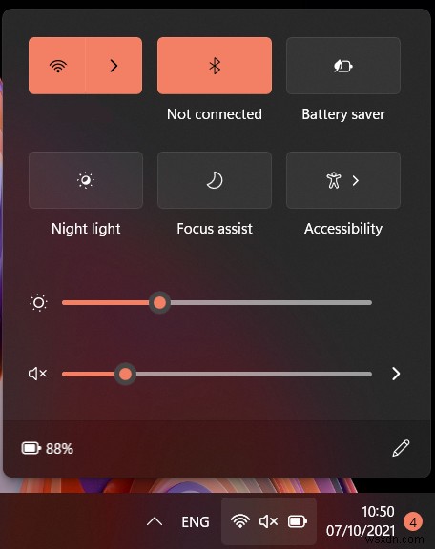Open battery settings showing 88%
This screenshot has height=549, width=435.
click(x=48, y=449)
